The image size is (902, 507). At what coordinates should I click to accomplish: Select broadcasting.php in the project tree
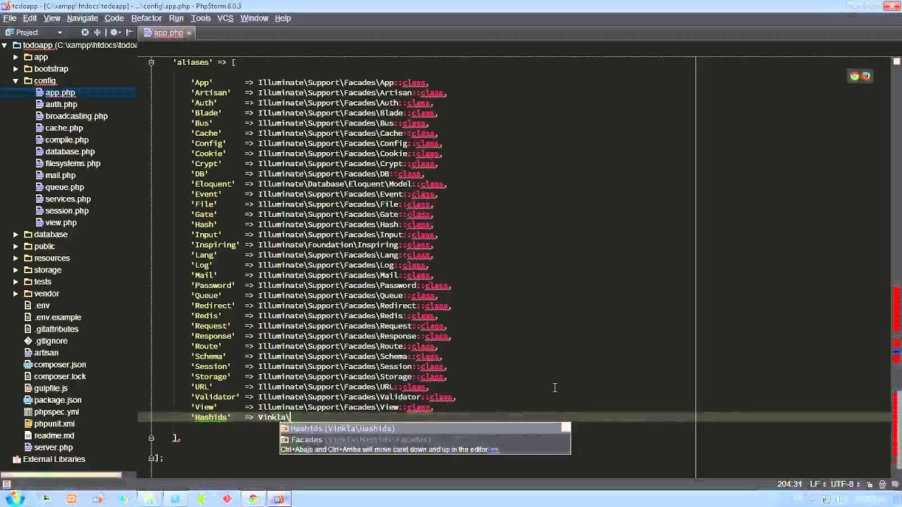[x=76, y=116]
